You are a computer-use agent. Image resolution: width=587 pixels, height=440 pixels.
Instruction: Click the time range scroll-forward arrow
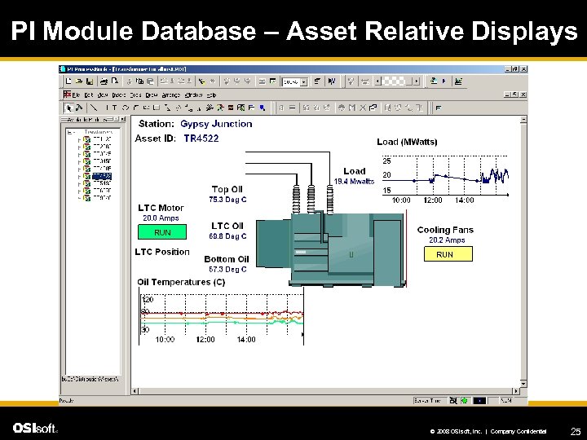point(417,81)
